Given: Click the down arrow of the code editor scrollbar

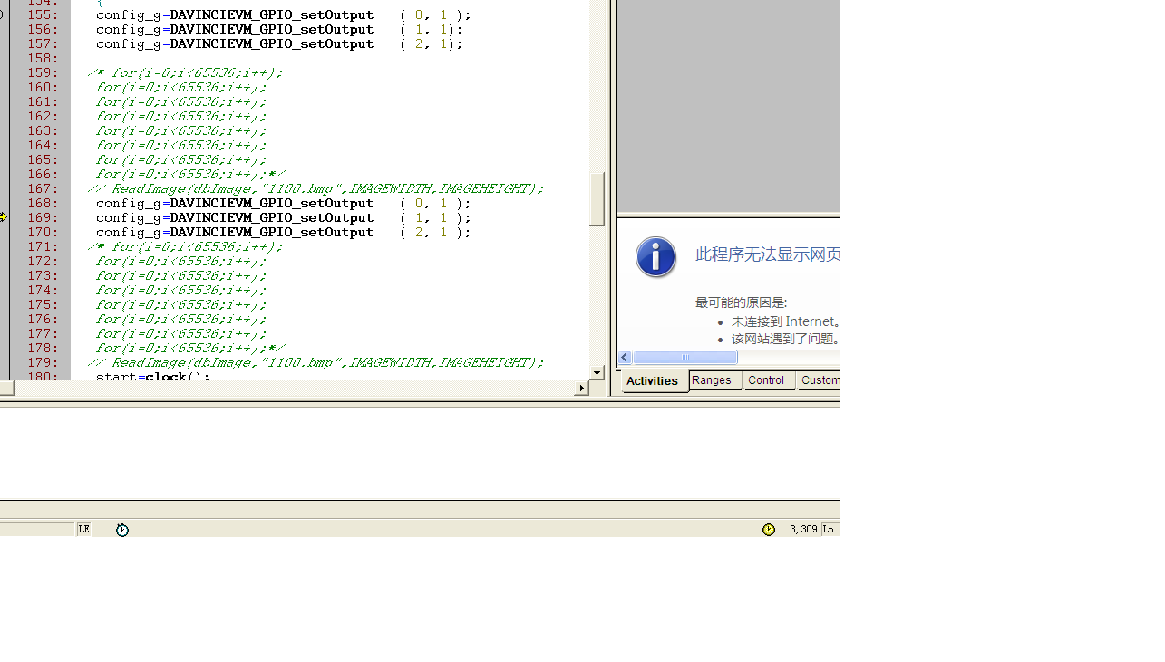Looking at the screenshot, I should (597, 373).
